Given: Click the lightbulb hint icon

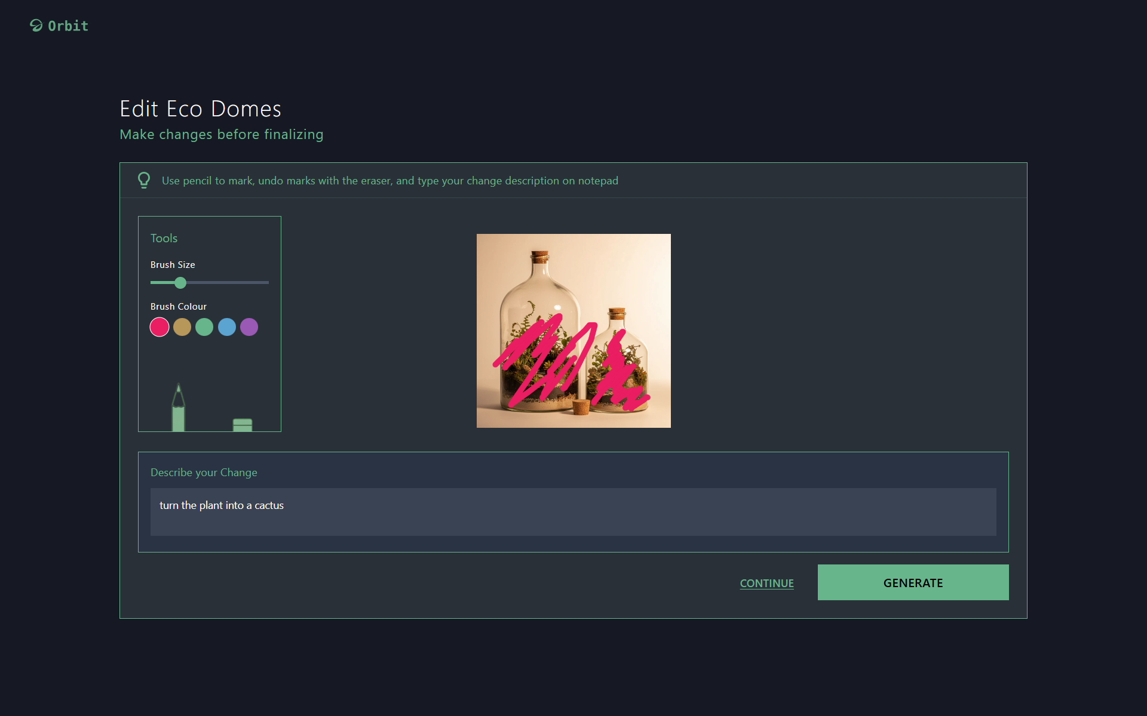Looking at the screenshot, I should coord(144,180).
